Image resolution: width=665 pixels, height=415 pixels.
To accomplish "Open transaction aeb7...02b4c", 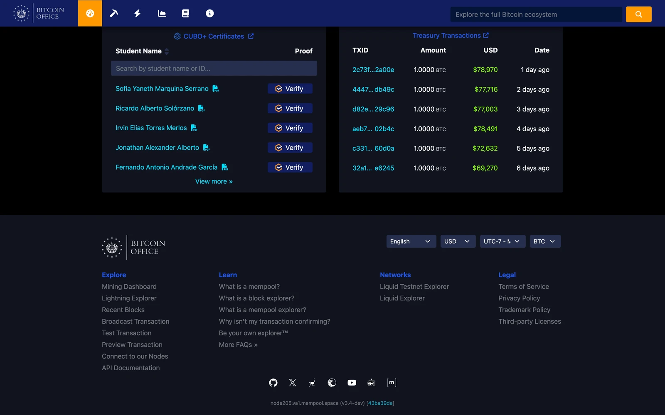I will point(373,129).
